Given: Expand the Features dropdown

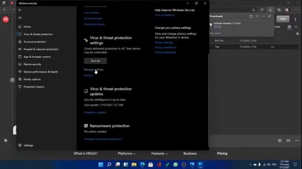Looking at the screenshot, I should (159, 154).
